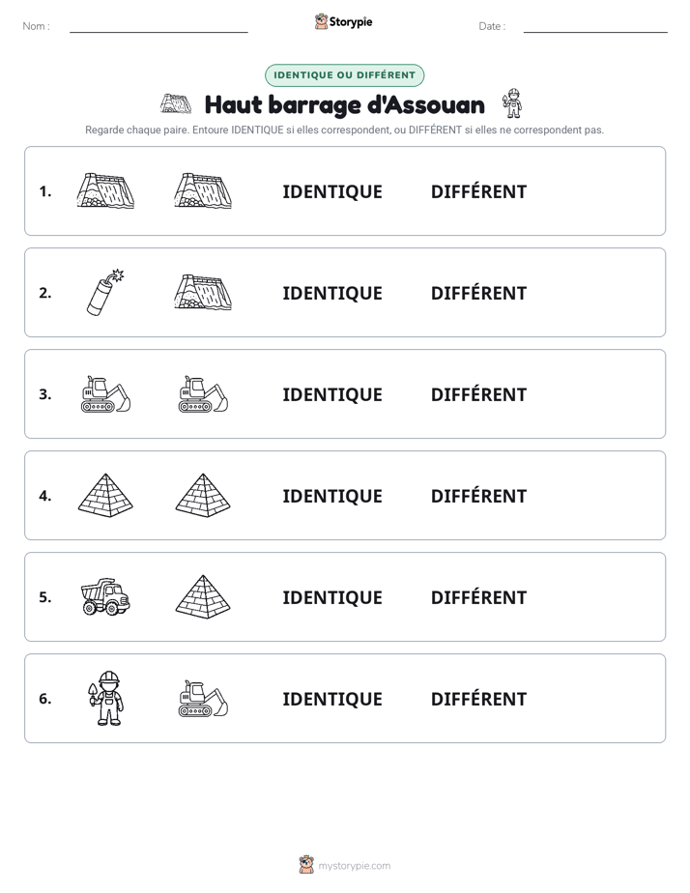
Task: Click the dump truck icon in row 5
Action: pyautogui.click(x=105, y=597)
